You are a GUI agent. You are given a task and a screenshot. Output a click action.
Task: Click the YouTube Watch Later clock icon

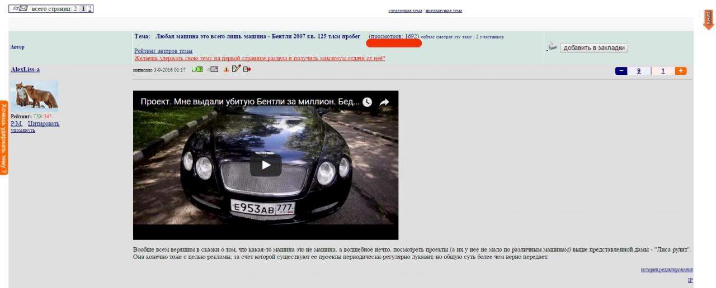[x=367, y=102]
